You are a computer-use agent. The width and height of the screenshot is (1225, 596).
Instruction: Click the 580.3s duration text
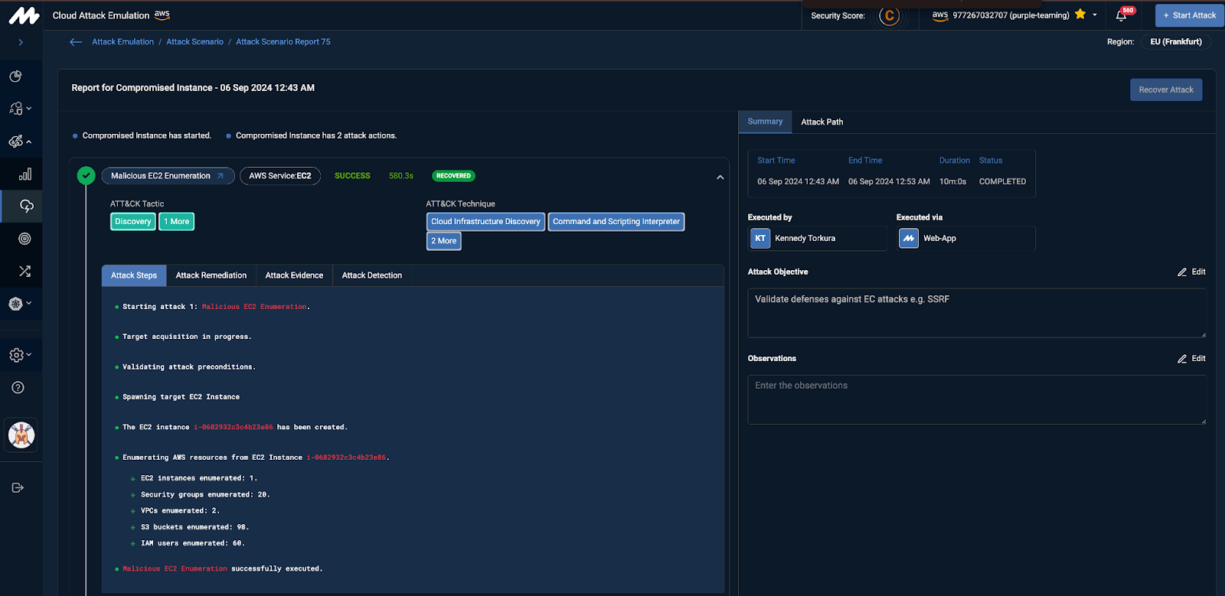point(401,176)
